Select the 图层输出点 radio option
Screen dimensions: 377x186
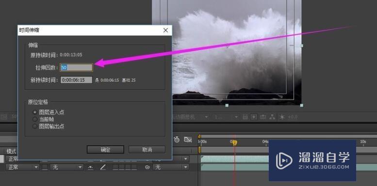(35, 126)
